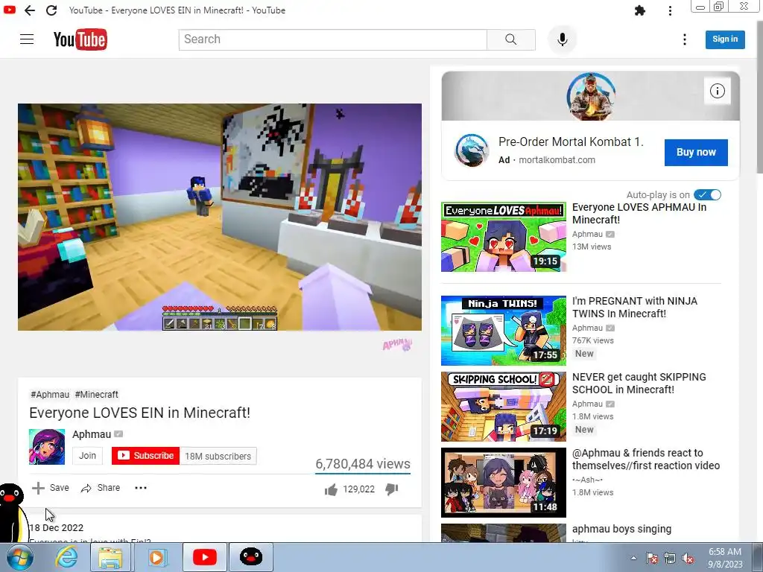
Task: Like the video with thumbs up
Action: (331, 489)
